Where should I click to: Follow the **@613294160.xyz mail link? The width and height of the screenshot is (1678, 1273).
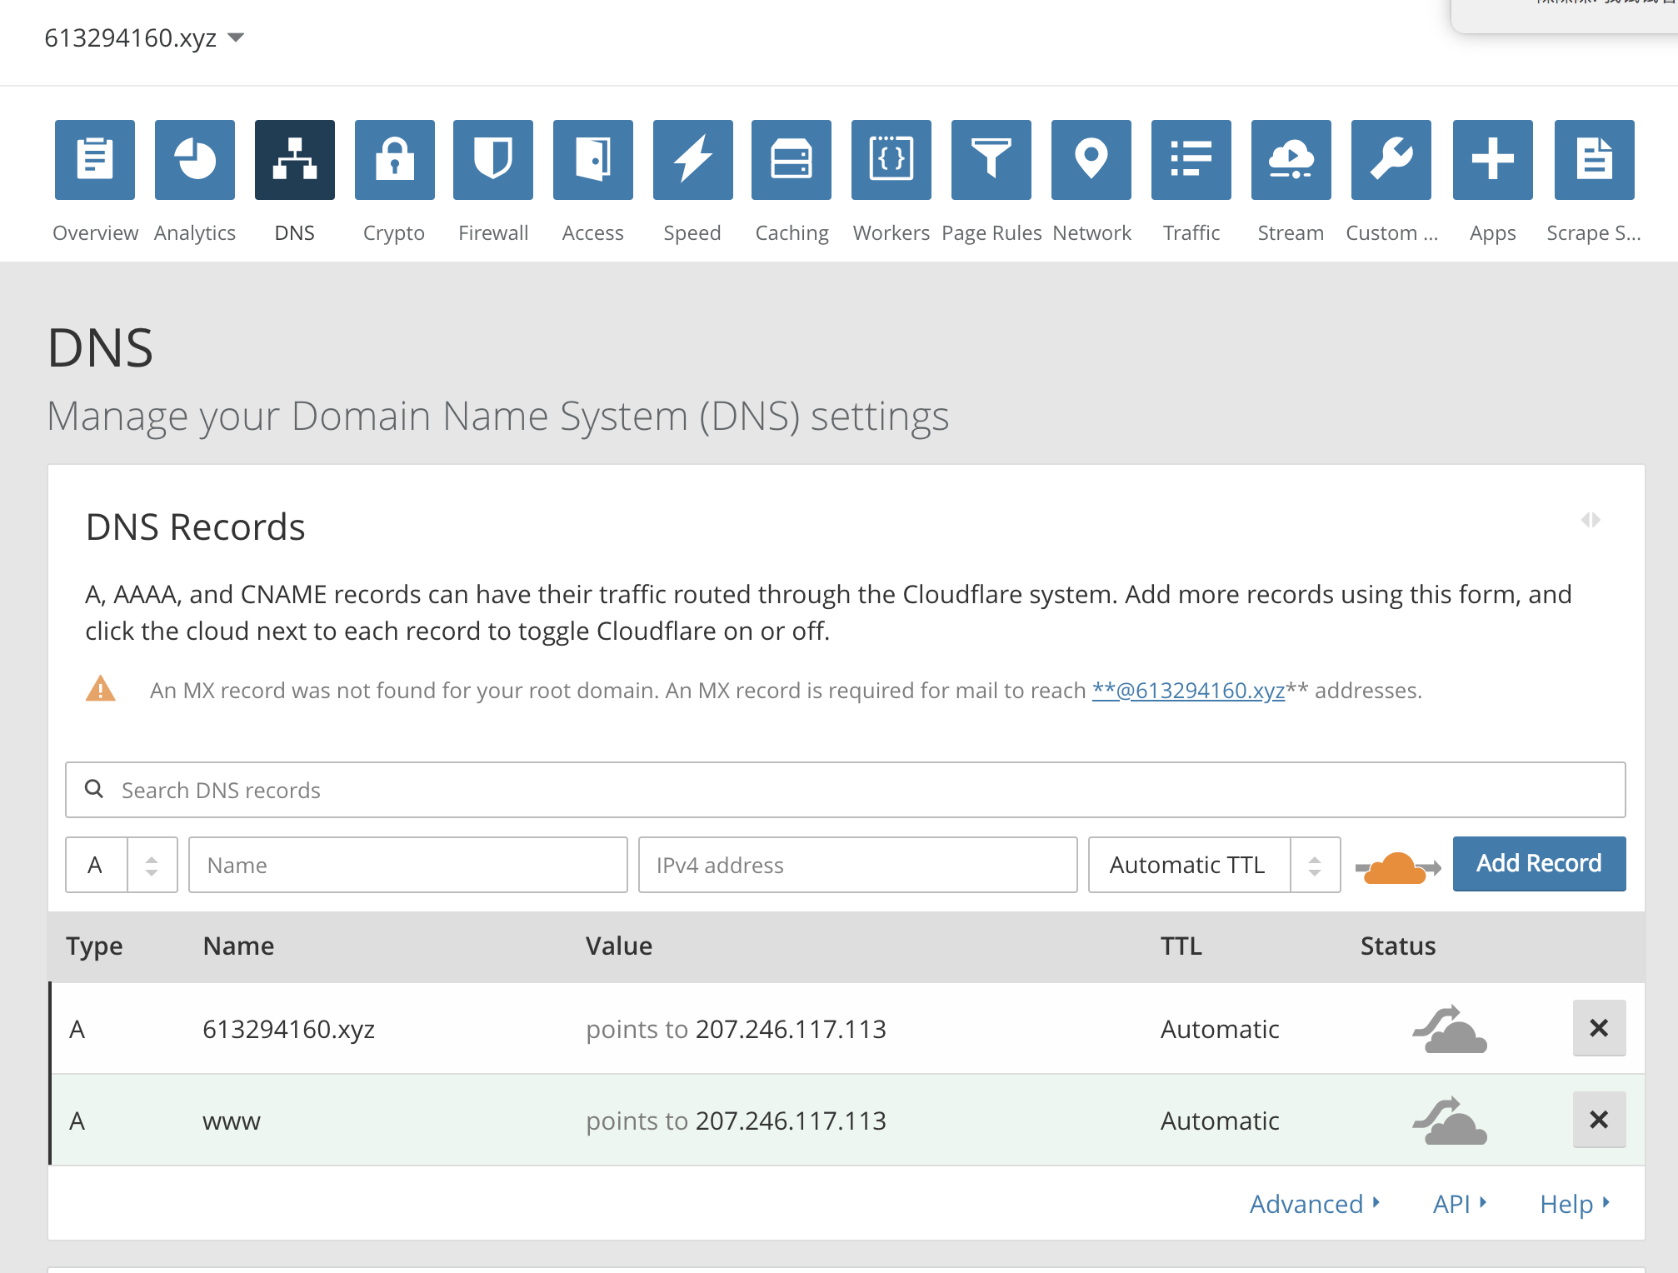point(1188,691)
